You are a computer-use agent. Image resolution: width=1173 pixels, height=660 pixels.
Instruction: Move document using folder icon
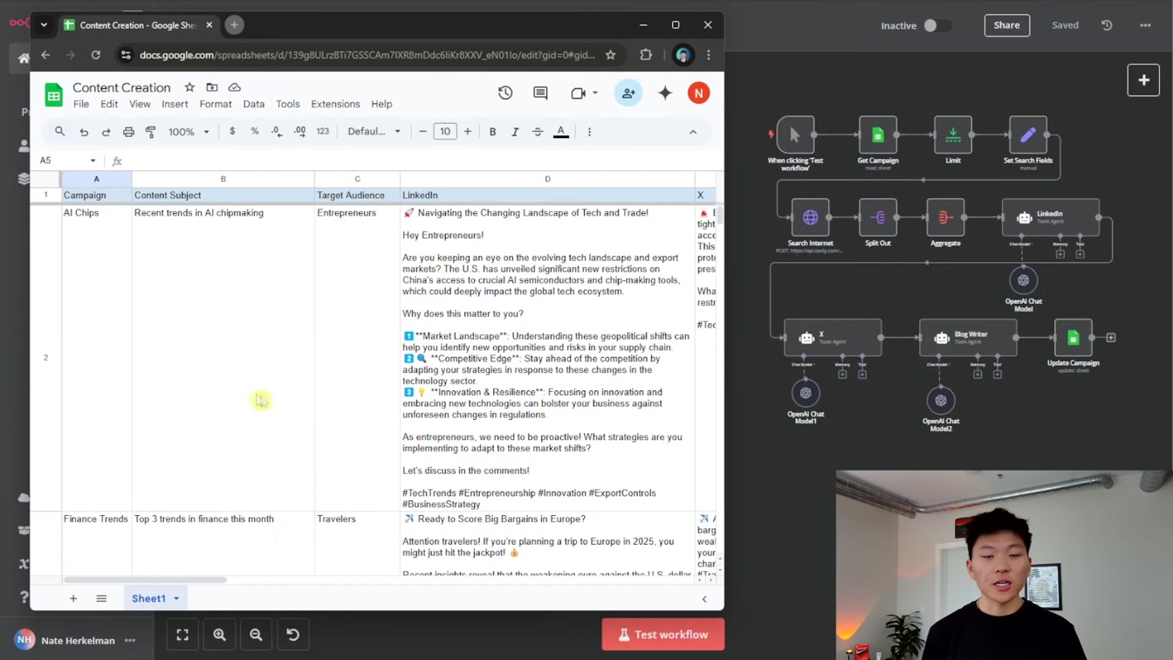coord(212,87)
